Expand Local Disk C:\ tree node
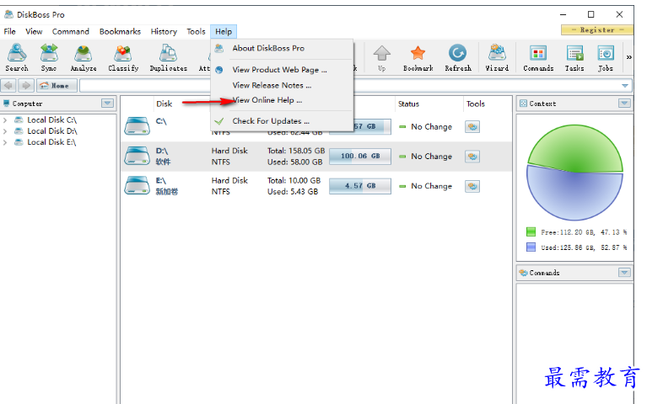647x404 pixels. pos(5,120)
